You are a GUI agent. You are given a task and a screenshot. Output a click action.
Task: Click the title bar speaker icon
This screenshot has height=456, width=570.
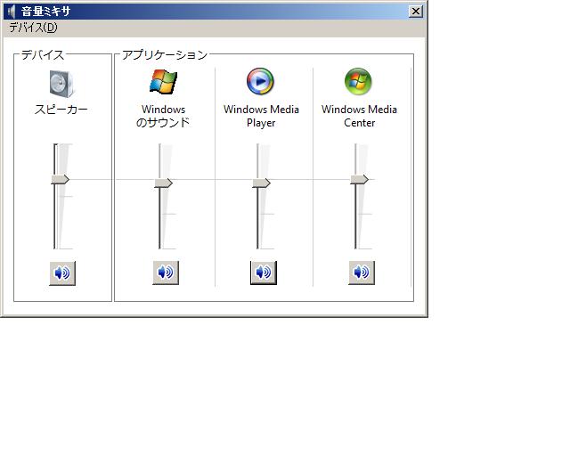tap(12, 12)
